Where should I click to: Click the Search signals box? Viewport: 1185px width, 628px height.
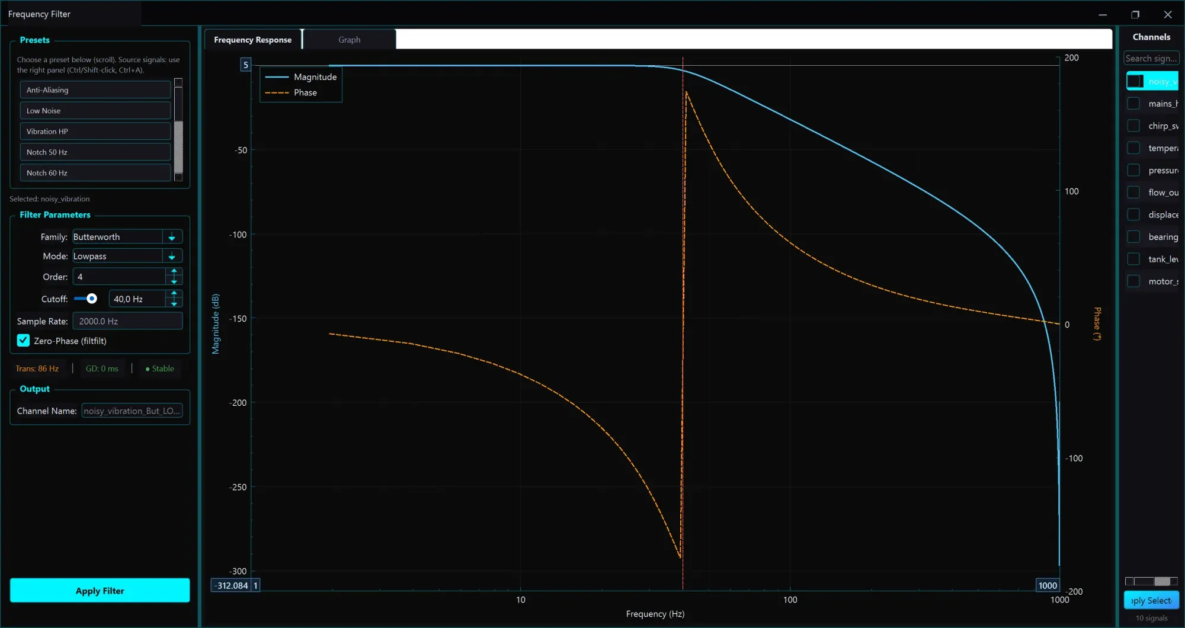(1151, 58)
